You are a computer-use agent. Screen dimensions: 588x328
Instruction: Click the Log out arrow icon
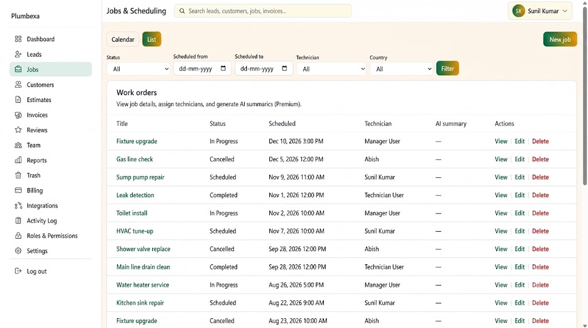coord(18,271)
